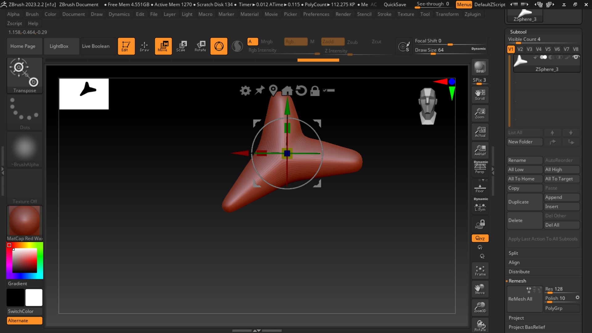Viewport: 592px width, 333px height.
Task: Collapse the Remesh section
Action: 517,281
